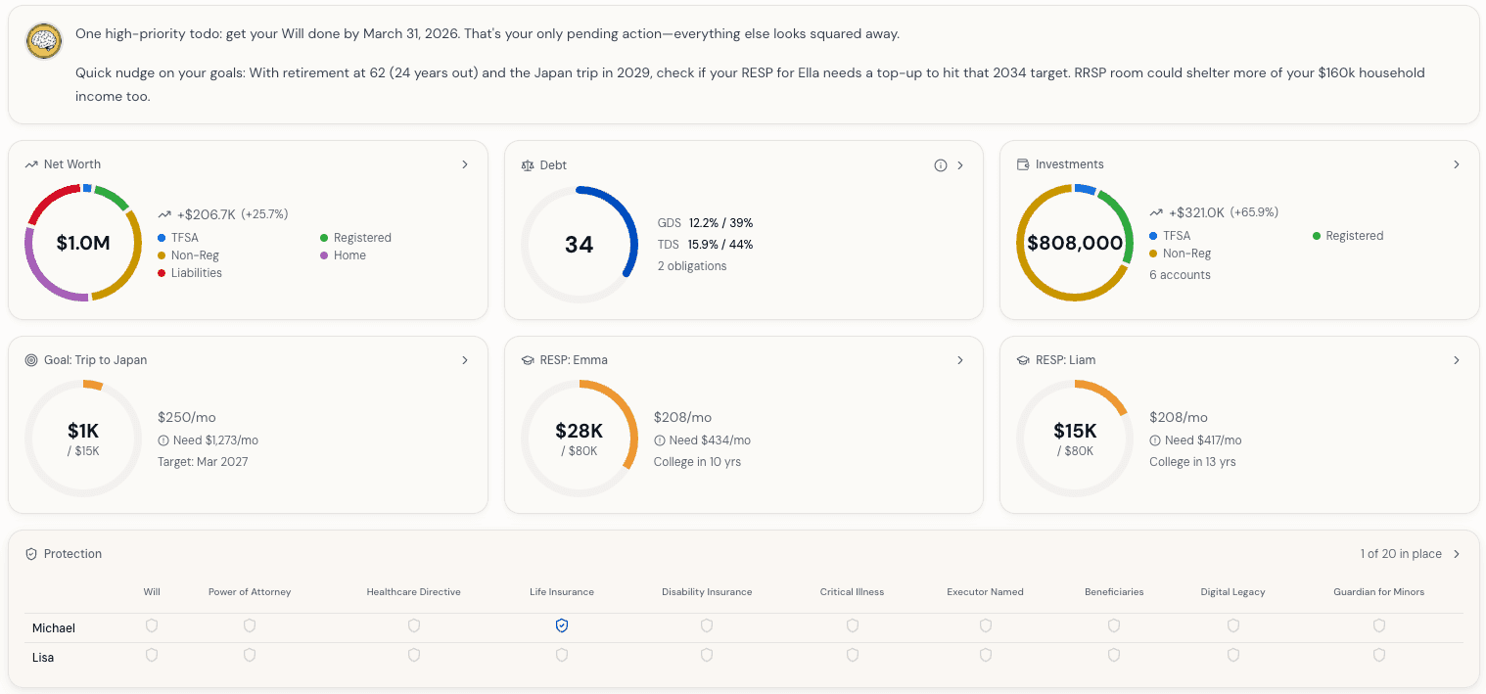Click the Protection shield icon
The height and width of the screenshot is (694, 1486).
tap(30, 553)
